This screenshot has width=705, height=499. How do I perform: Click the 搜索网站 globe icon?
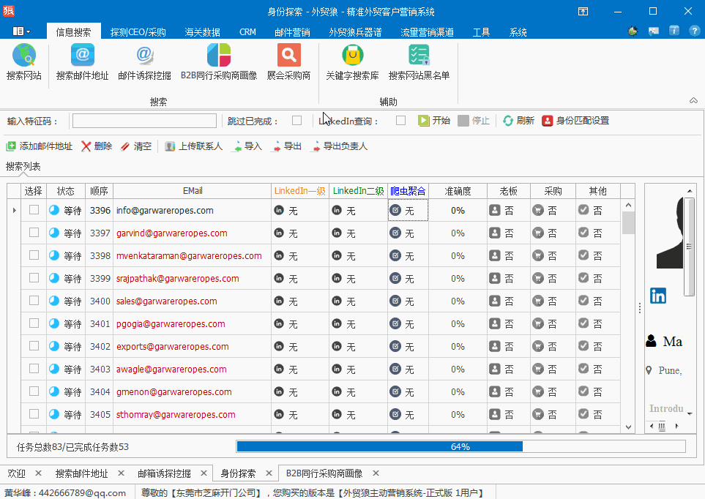tap(23, 56)
